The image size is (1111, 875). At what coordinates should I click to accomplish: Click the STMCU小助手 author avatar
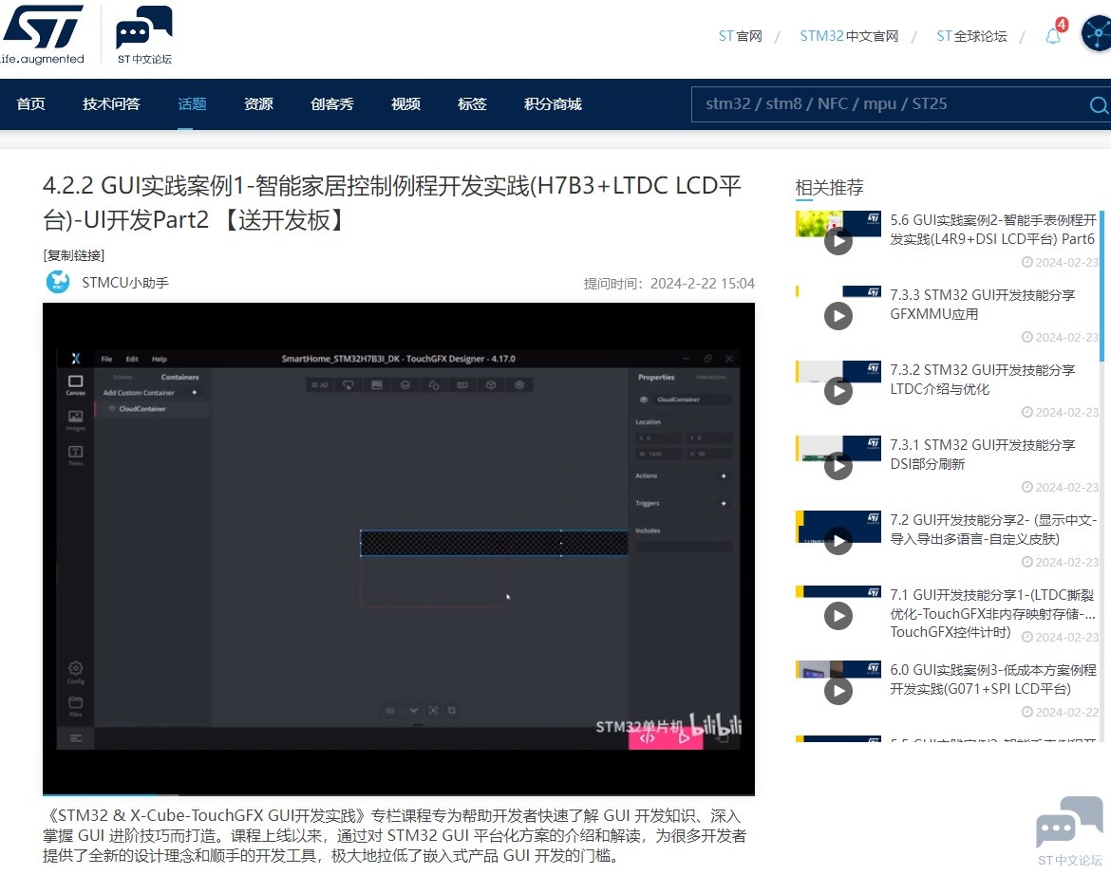(x=57, y=282)
